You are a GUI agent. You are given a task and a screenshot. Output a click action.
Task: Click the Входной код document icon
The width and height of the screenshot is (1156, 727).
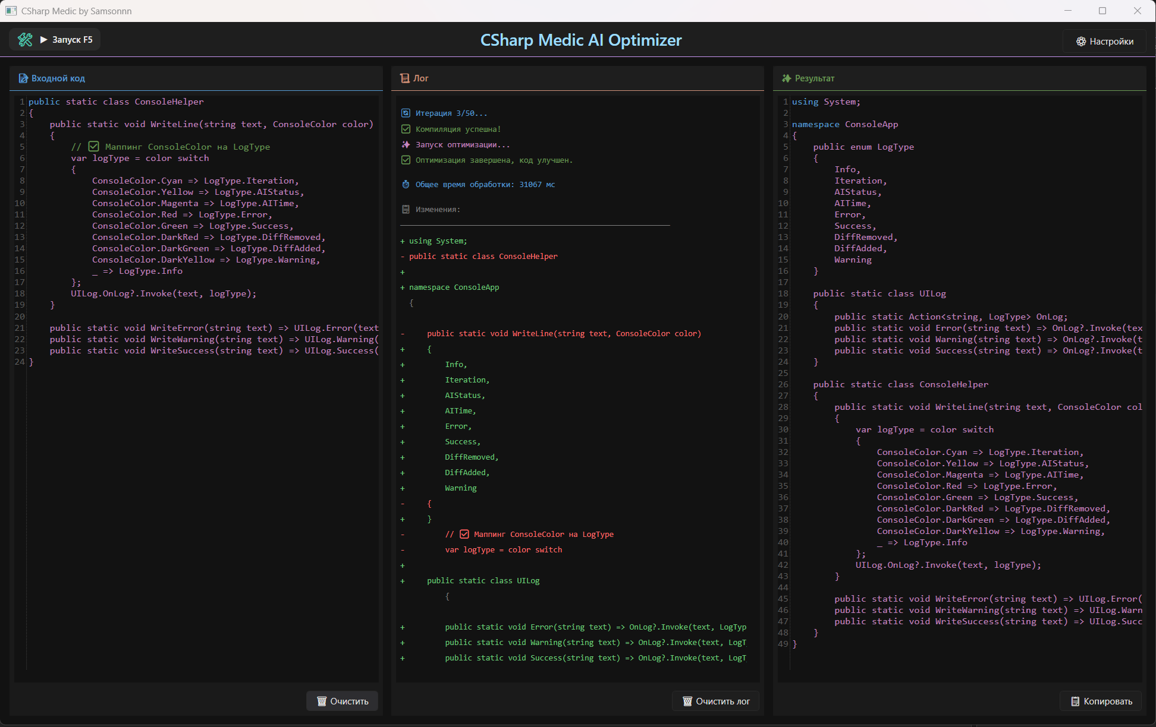coord(23,78)
